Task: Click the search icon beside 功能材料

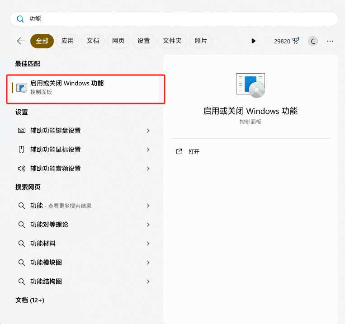Action: click(x=22, y=244)
